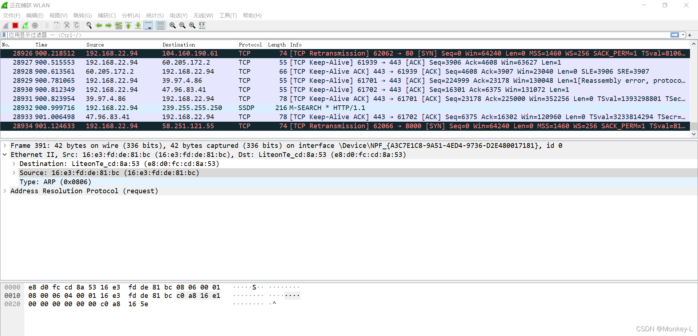The image size is (698, 336).
Task: Open the 视图(V) menu
Action: tap(59, 15)
